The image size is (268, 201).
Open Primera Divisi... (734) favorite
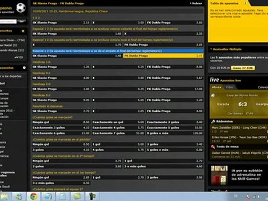point(12,40)
